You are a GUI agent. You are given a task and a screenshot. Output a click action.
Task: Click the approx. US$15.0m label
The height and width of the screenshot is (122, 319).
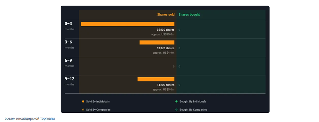click(x=163, y=34)
